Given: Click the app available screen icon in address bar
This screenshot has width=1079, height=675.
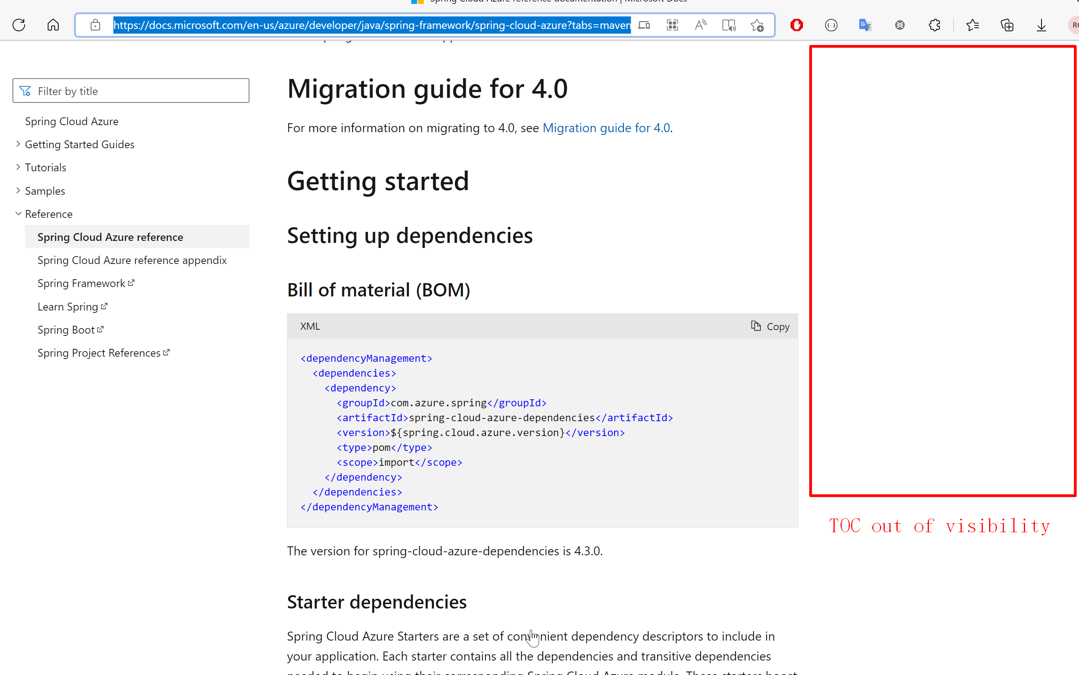Looking at the screenshot, I should (643, 25).
